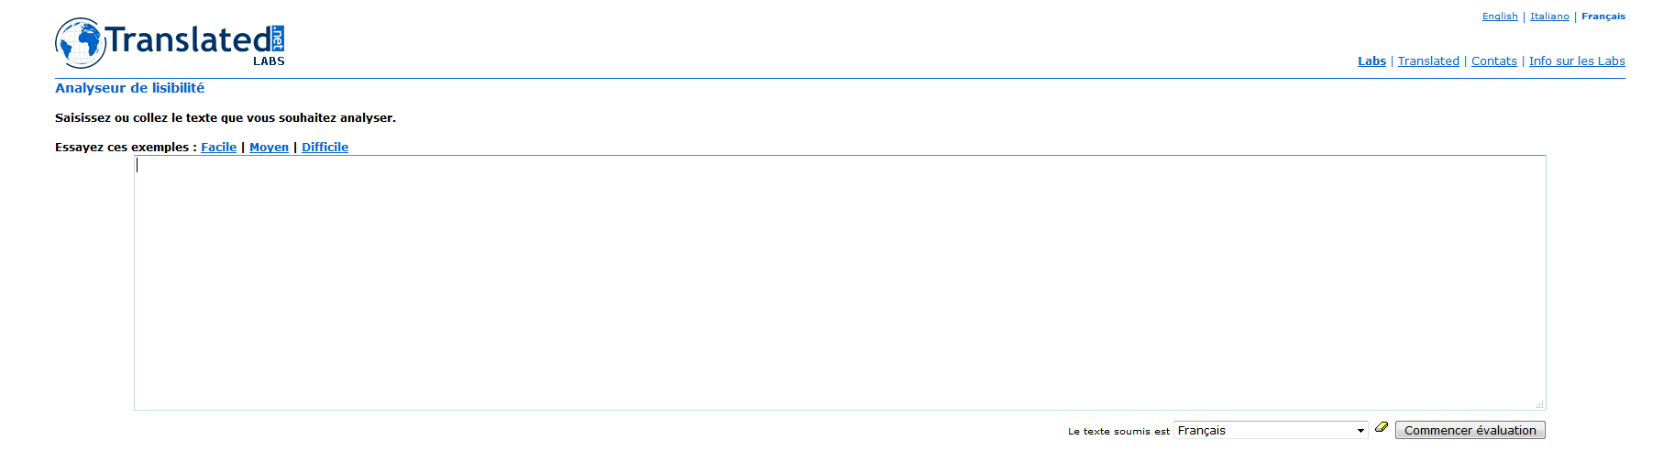Load the Moyen example text
This screenshot has width=1674, height=473.
tap(269, 147)
